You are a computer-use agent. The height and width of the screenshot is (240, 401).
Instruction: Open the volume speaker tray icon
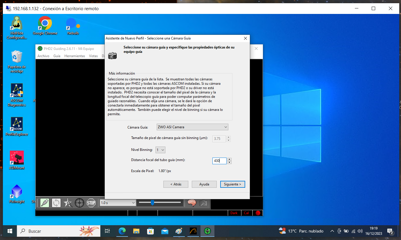tap(360, 231)
